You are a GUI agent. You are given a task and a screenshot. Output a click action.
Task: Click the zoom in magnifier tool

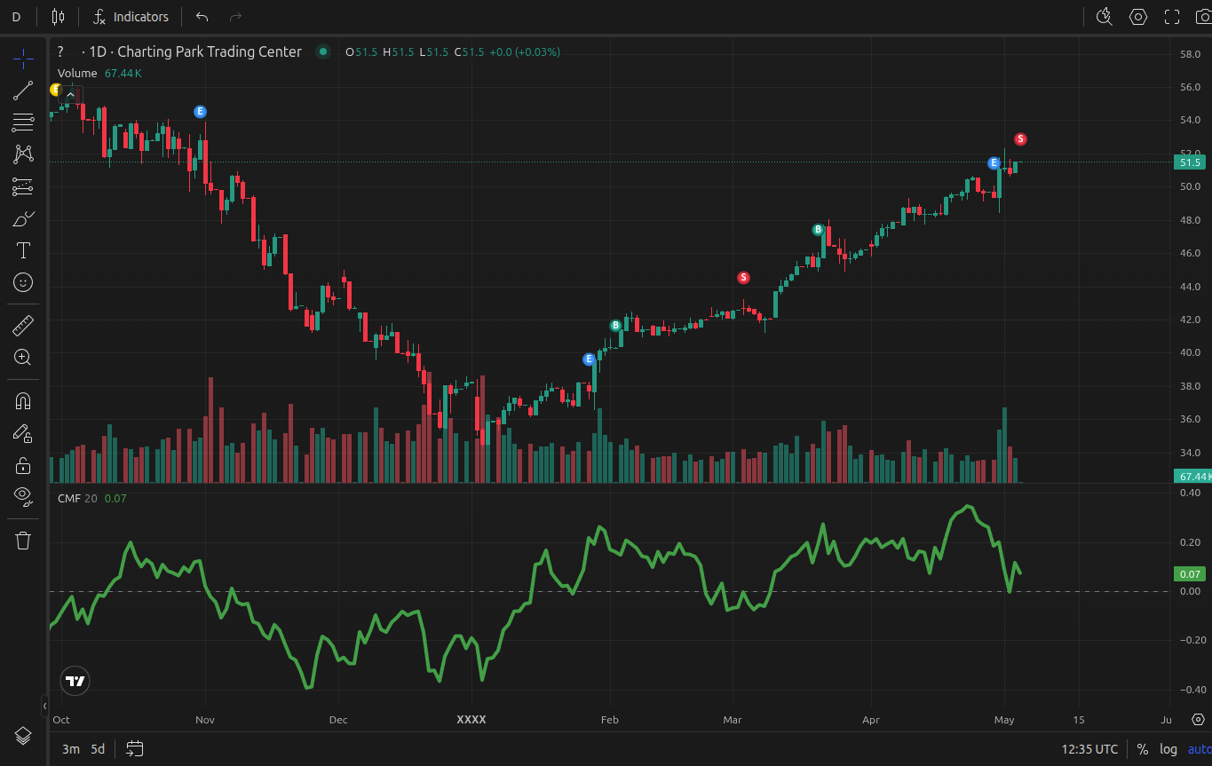[x=23, y=358]
